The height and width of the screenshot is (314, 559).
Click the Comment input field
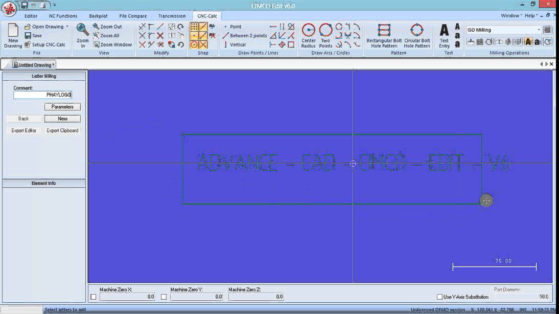[43, 95]
